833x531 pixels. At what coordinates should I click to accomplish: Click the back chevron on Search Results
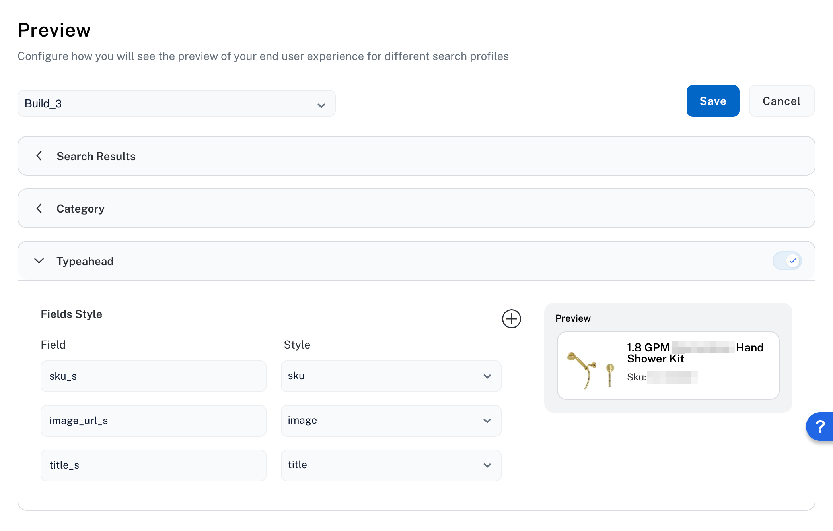click(39, 156)
